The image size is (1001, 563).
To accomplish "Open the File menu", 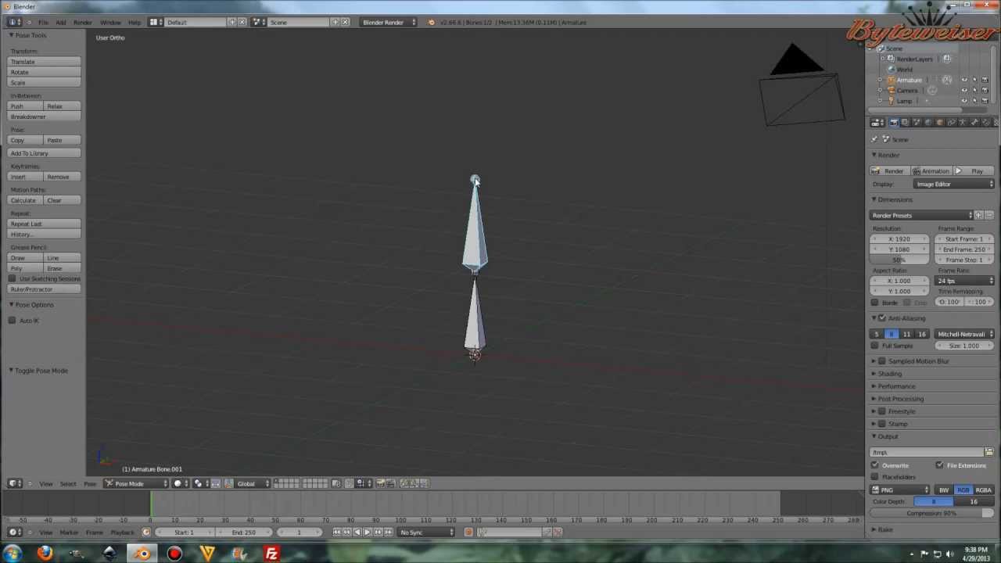I will 43,23.
